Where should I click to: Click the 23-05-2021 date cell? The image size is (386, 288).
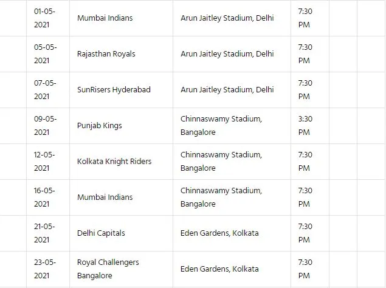[48, 269]
